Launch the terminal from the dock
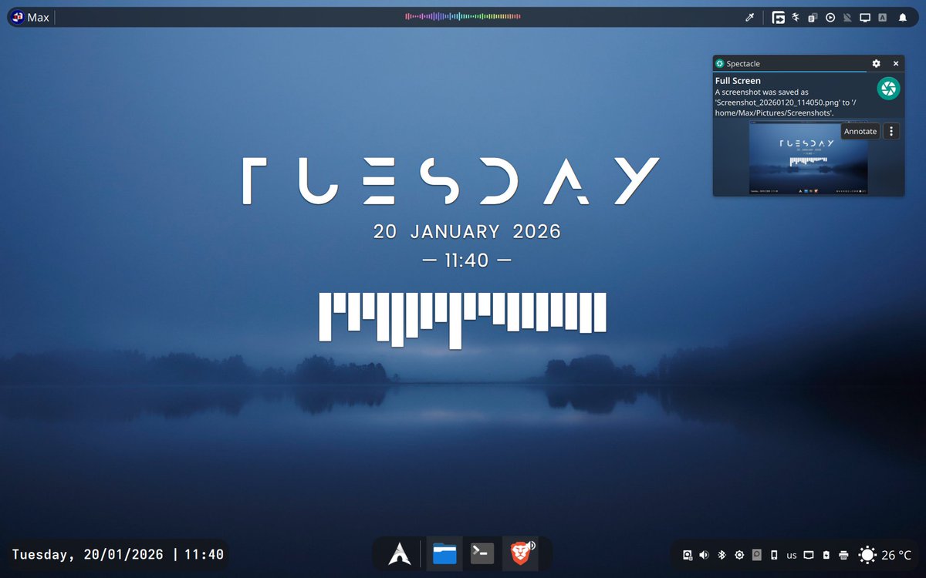 point(482,553)
